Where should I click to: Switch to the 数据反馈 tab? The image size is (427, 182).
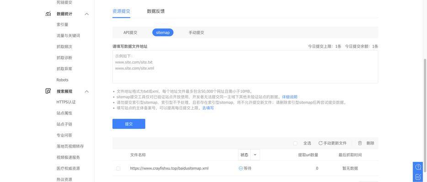156,11
